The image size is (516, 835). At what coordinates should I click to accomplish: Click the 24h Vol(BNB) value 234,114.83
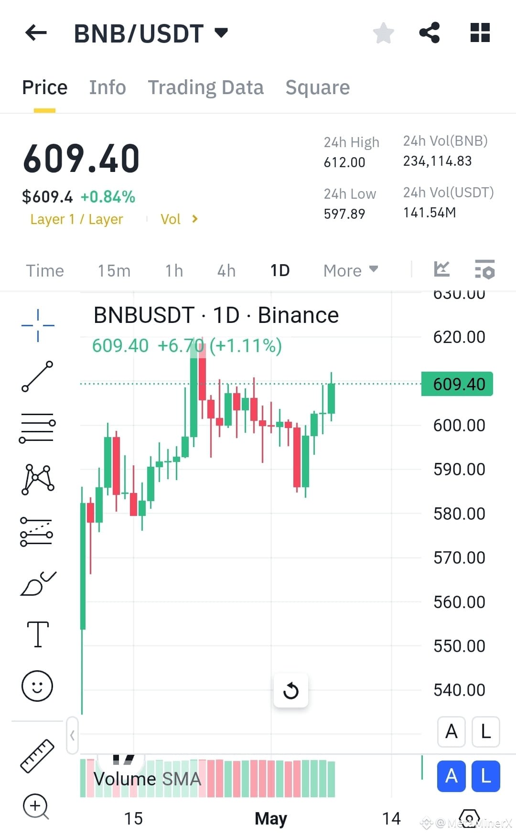(x=437, y=161)
